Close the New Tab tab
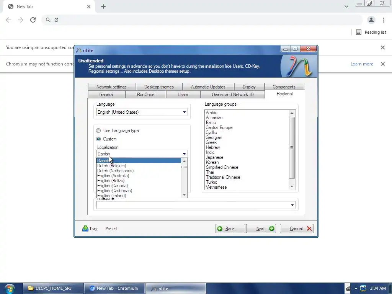 [x=89, y=7]
